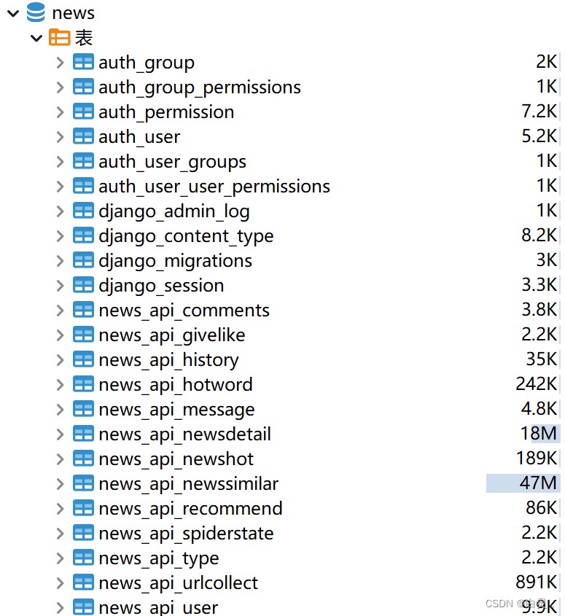This screenshot has height=616, width=565.
Task: Click the auth_user_user_permissions table icon
Action: pyautogui.click(x=83, y=186)
